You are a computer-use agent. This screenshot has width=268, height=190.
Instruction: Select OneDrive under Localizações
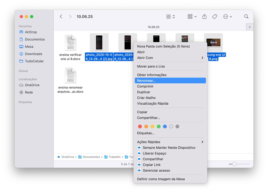click(x=32, y=85)
